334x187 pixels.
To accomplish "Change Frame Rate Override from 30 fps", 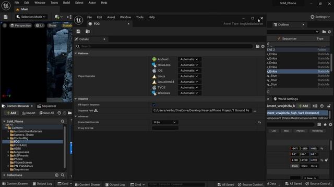I will pyautogui.click(x=165, y=123).
